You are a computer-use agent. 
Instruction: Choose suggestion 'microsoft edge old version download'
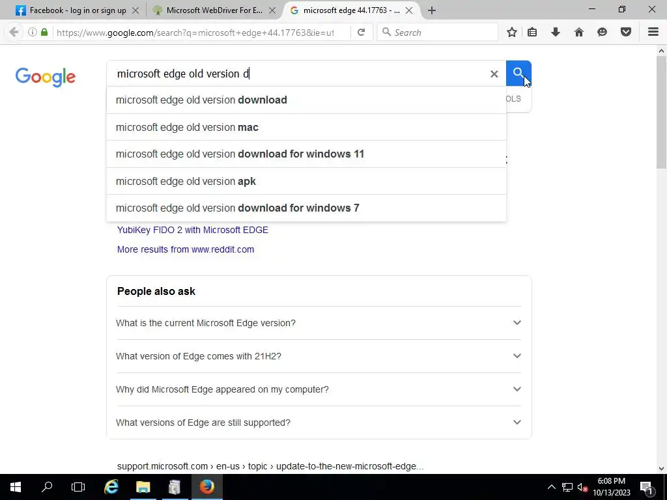pyautogui.click(x=306, y=100)
